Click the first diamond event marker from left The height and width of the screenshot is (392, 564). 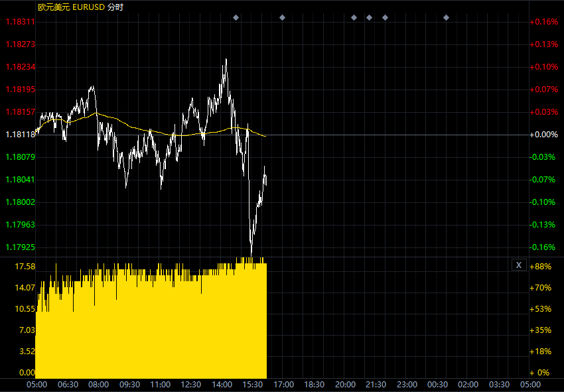[236, 17]
